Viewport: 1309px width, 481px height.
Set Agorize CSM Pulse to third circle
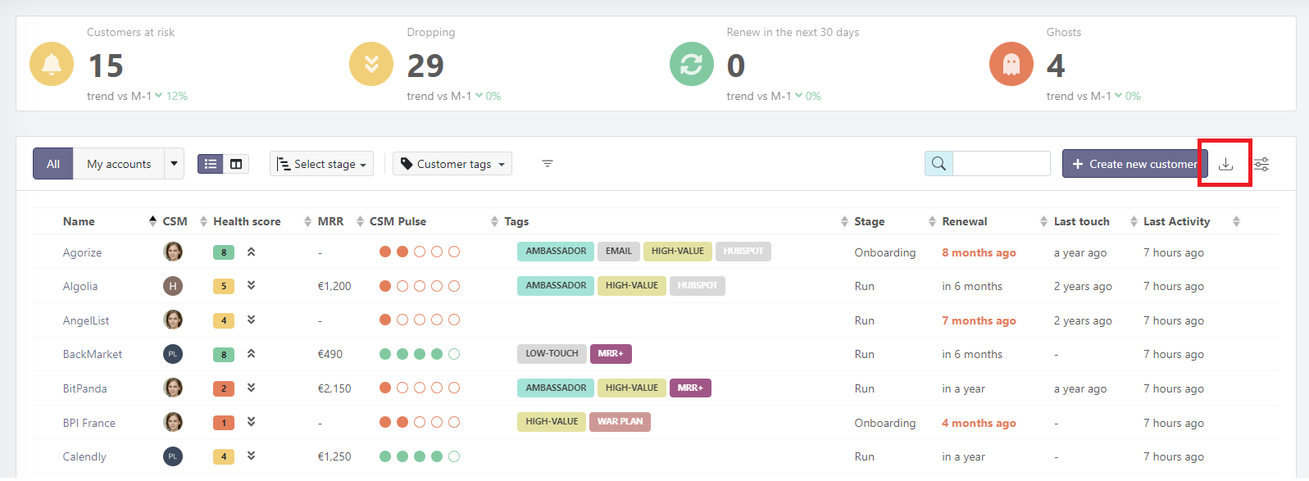[x=420, y=252]
